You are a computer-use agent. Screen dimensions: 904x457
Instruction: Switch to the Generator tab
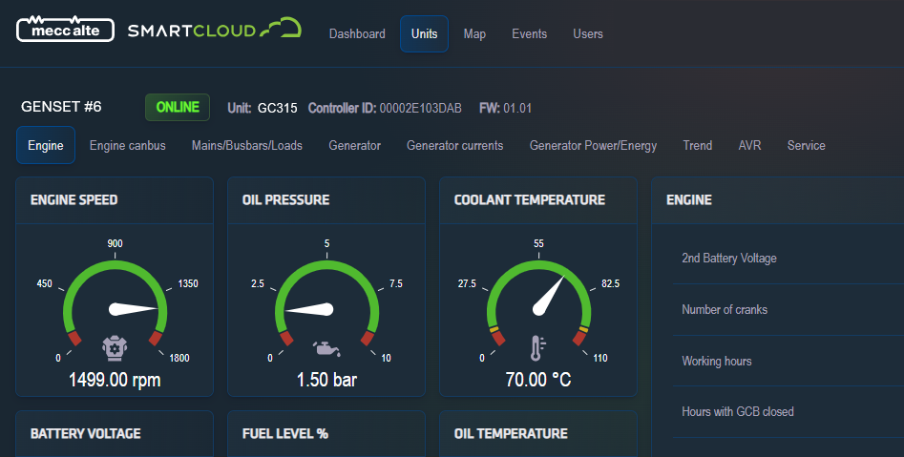pyautogui.click(x=354, y=145)
